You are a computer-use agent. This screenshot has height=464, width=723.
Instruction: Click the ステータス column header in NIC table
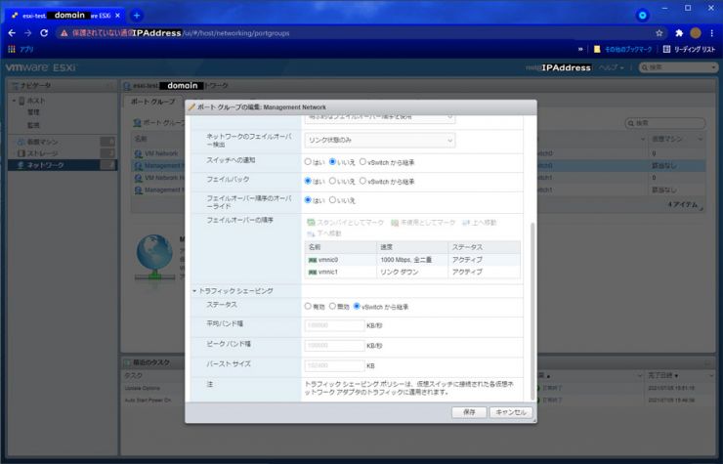coord(485,247)
